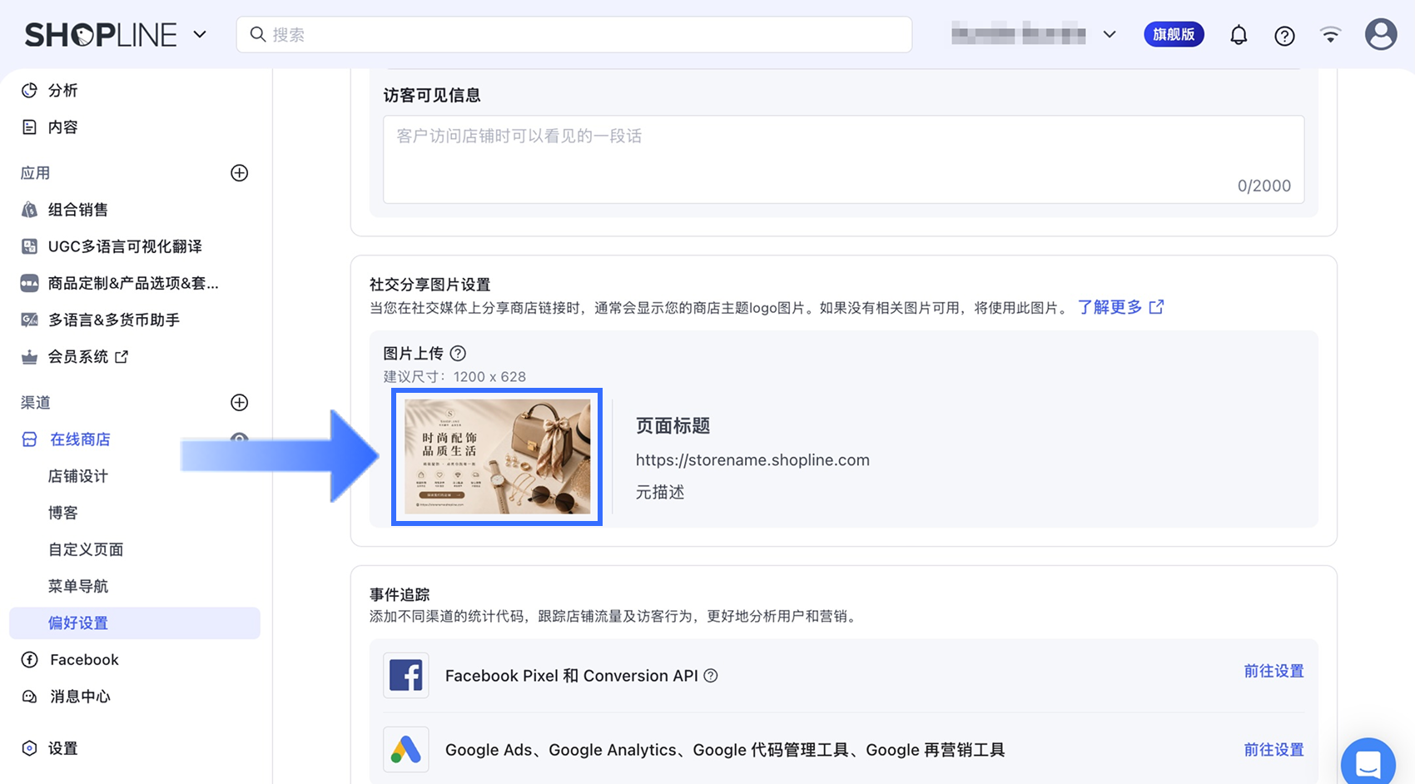Open the notifications bell icon
The width and height of the screenshot is (1415, 784).
tap(1239, 35)
